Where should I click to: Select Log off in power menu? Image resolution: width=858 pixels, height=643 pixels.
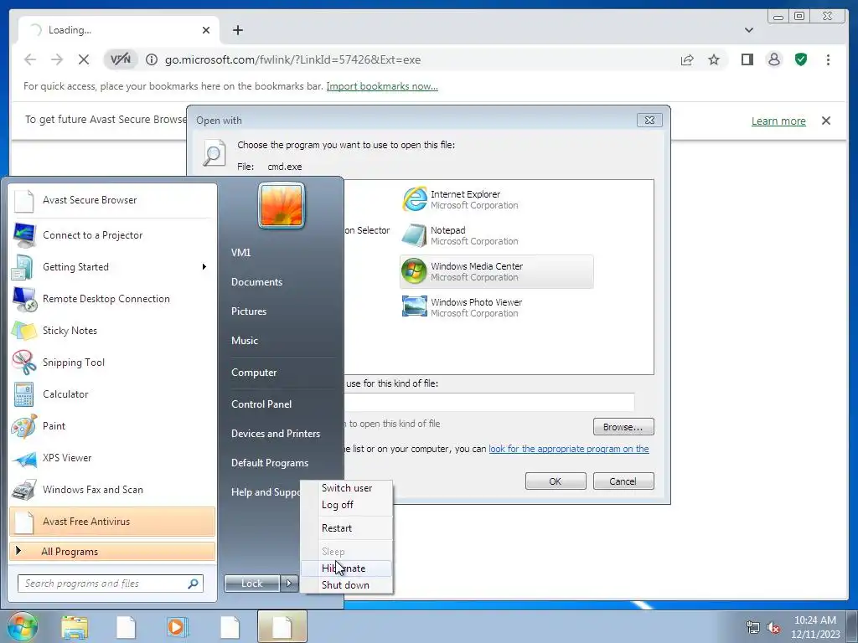[347, 505]
